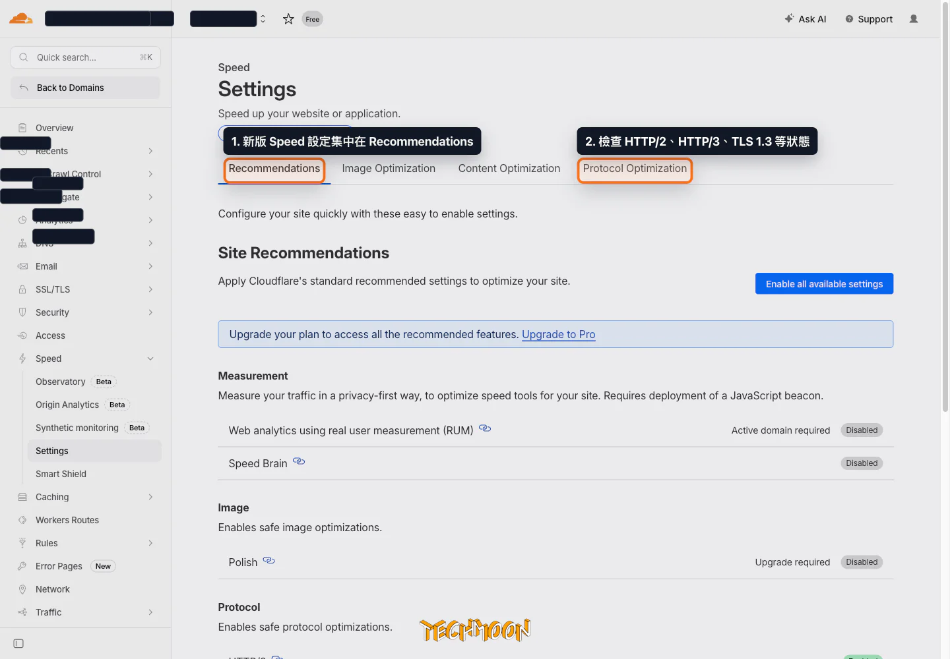Open the Overview page link
Screen dimensions: 950x659
pyautogui.click(x=54, y=128)
